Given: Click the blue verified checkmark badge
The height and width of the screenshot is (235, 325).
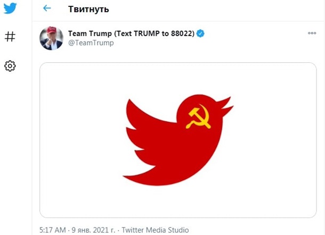Looking at the screenshot, I should pyautogui.click(x=201, y=33).
